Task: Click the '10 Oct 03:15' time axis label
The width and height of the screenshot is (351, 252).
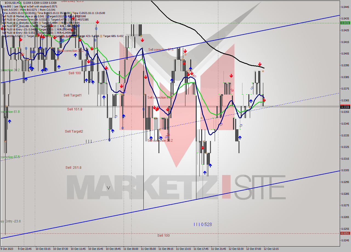Action: click(43, 249)
